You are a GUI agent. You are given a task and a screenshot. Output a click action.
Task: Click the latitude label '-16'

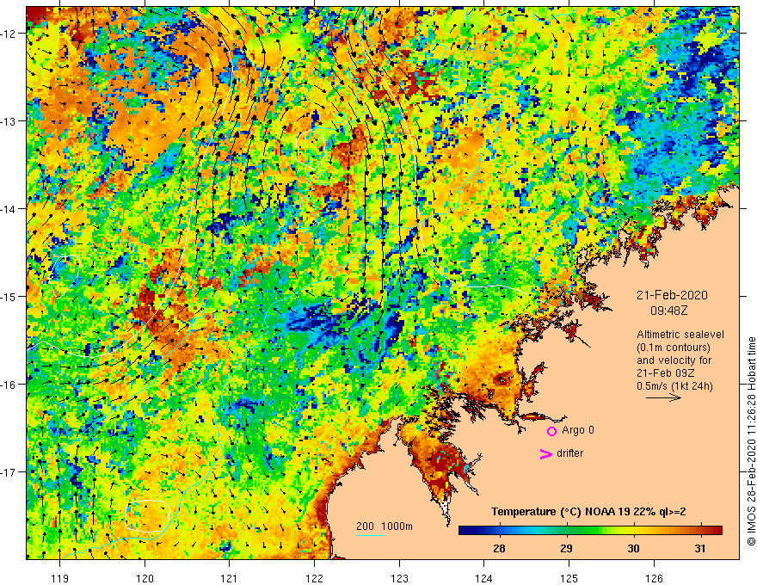(x=9, y=385)
